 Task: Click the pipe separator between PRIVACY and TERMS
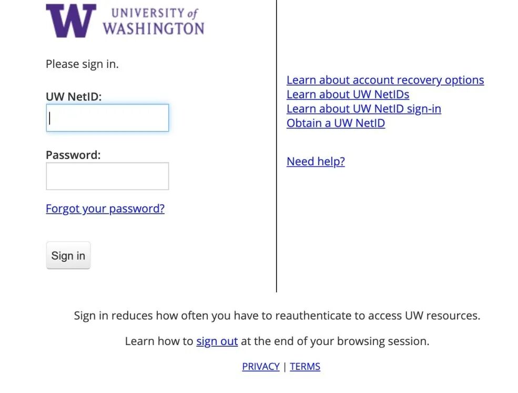[285, 367]
